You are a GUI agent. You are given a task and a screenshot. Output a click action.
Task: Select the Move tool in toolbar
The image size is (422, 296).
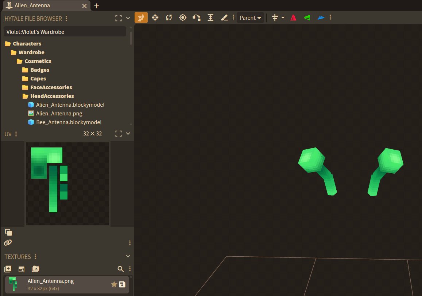(x=155, y=18)
